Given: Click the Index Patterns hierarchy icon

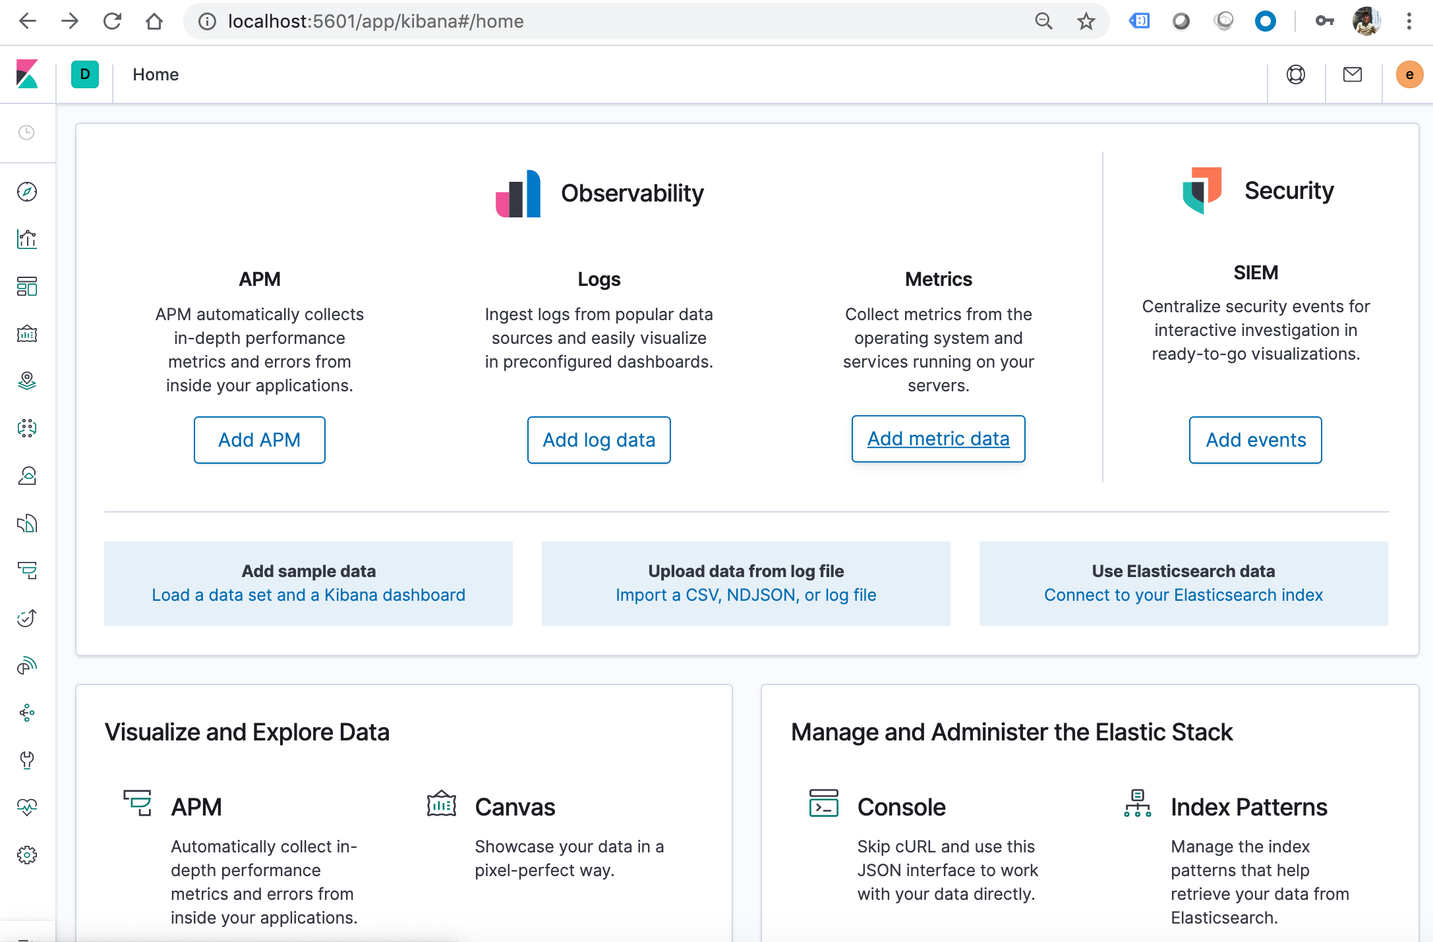Looking at the screenshot, I should click(x=1137, y=803).
